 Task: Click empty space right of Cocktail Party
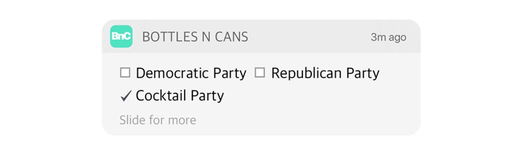pos(305,96)
